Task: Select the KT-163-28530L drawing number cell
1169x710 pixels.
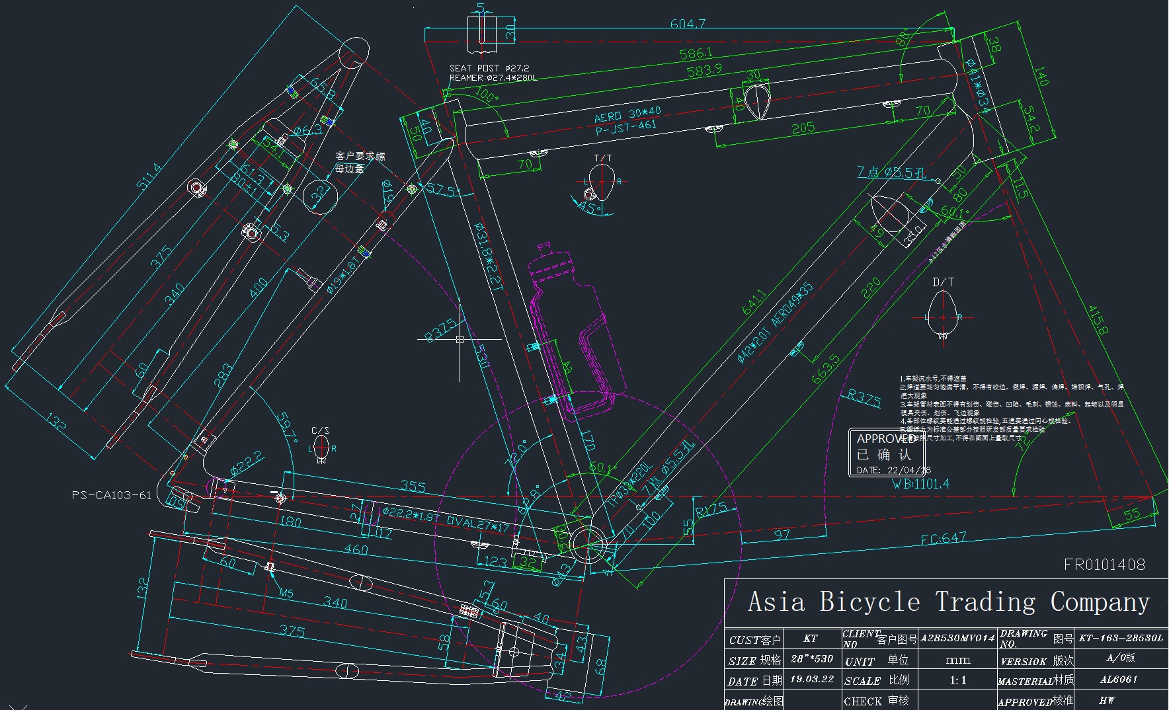Action: [x=1121, y=639]
